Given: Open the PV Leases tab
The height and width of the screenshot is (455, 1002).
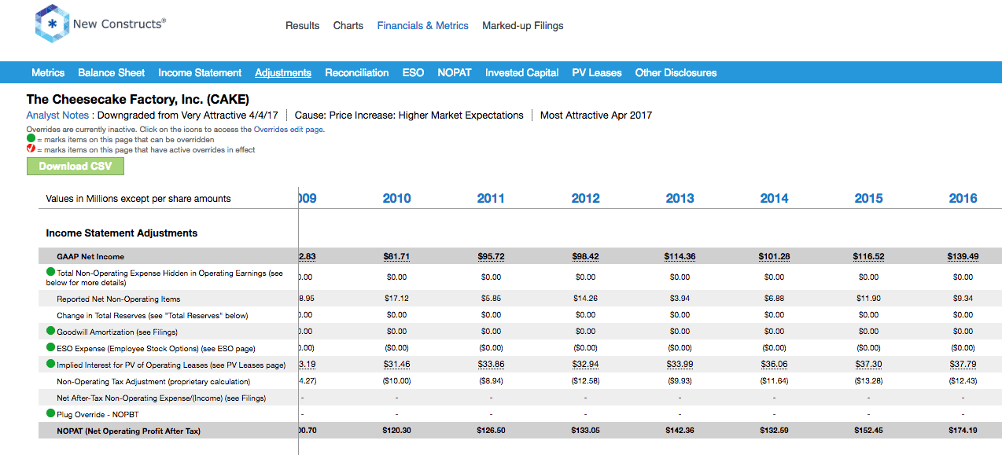Looking at the screenshot, I should point(597,72).
